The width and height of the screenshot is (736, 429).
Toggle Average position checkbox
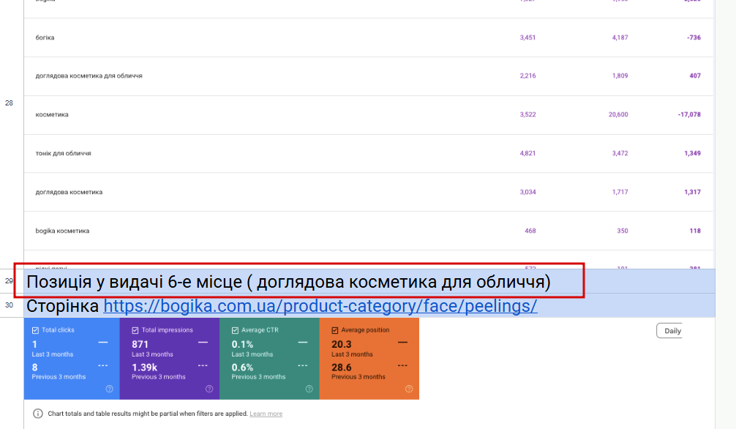[334, 330]
